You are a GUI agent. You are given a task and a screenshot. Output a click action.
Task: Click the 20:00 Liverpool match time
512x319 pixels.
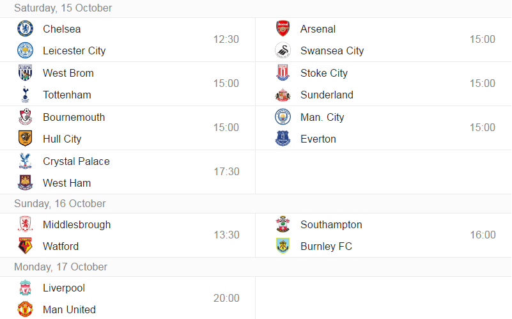pos(227,298)
